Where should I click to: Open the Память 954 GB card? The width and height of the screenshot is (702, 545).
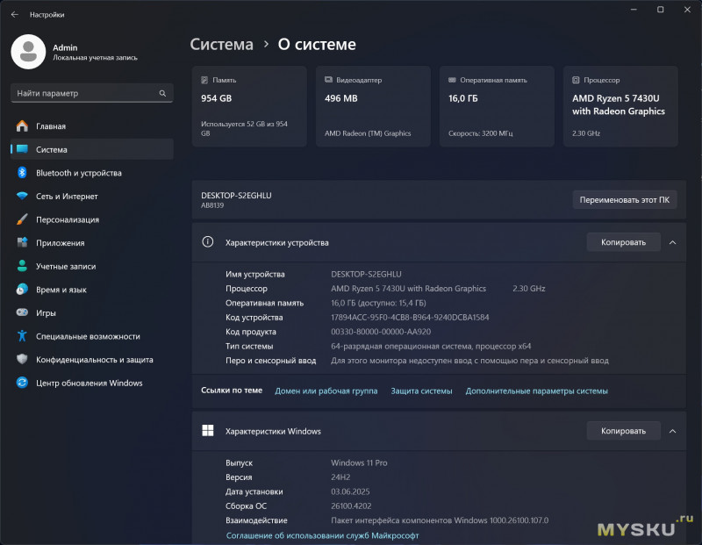(249, 106)
